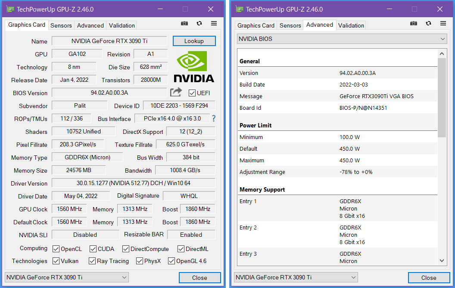The width and height of the screenshot is (455, 288).
Task: Click Close button in right window
Action: point(429,278)
